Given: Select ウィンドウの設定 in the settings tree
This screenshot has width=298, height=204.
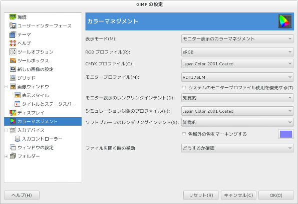Looking at the screenshot, I should coord(36,148).
